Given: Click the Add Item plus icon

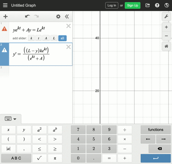Looking at the screenshot, I should [5, 16].
